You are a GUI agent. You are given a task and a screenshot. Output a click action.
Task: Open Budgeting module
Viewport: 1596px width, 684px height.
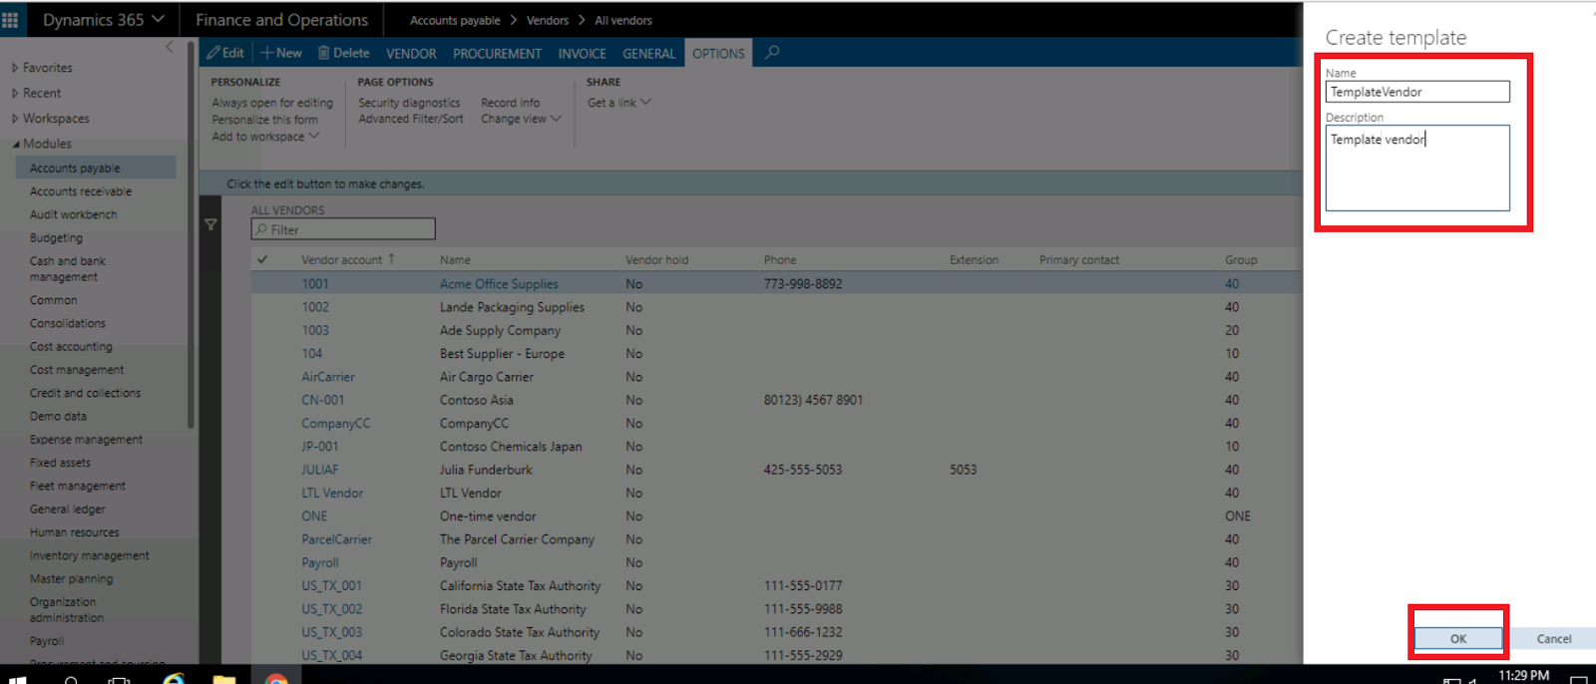(x=56, y=238)
